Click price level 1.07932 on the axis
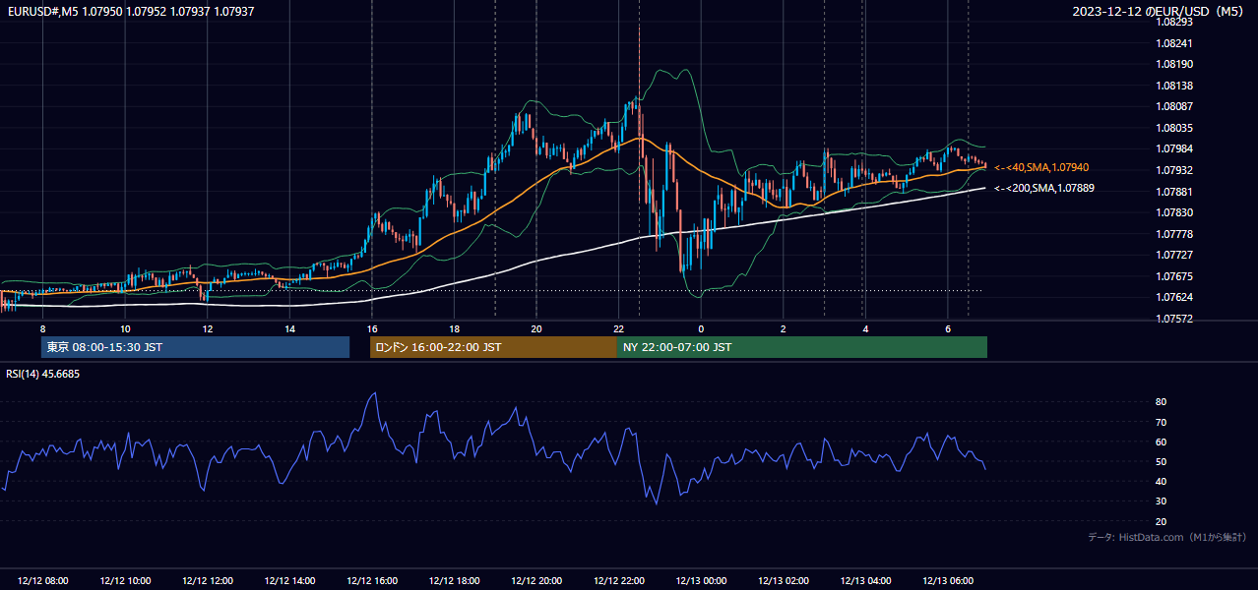Viewport: 1258px width, 590px height. click(x=1175, y=170)
